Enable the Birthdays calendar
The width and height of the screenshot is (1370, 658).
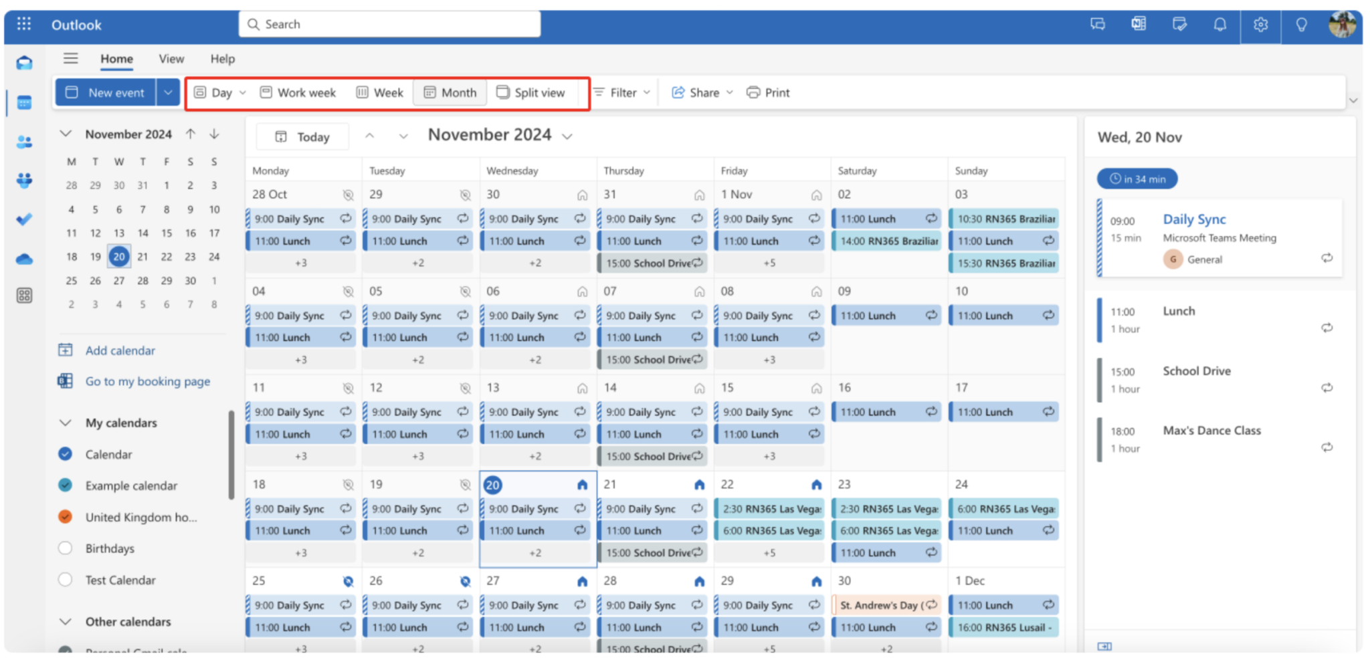[66, 548]
